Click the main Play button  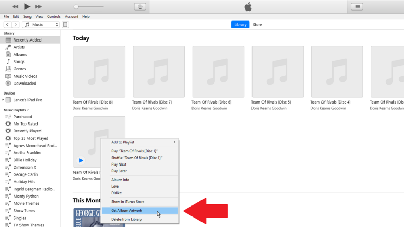coord(27,7)
